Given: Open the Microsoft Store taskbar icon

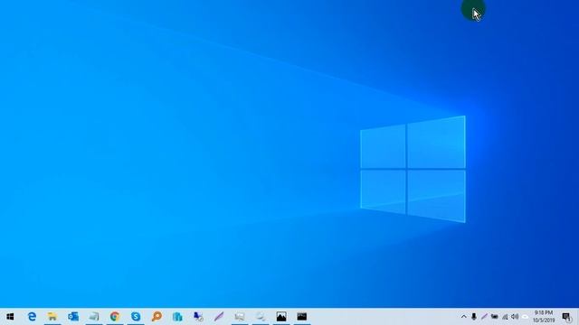Looking at the screenshot, I should click(177, 317).
